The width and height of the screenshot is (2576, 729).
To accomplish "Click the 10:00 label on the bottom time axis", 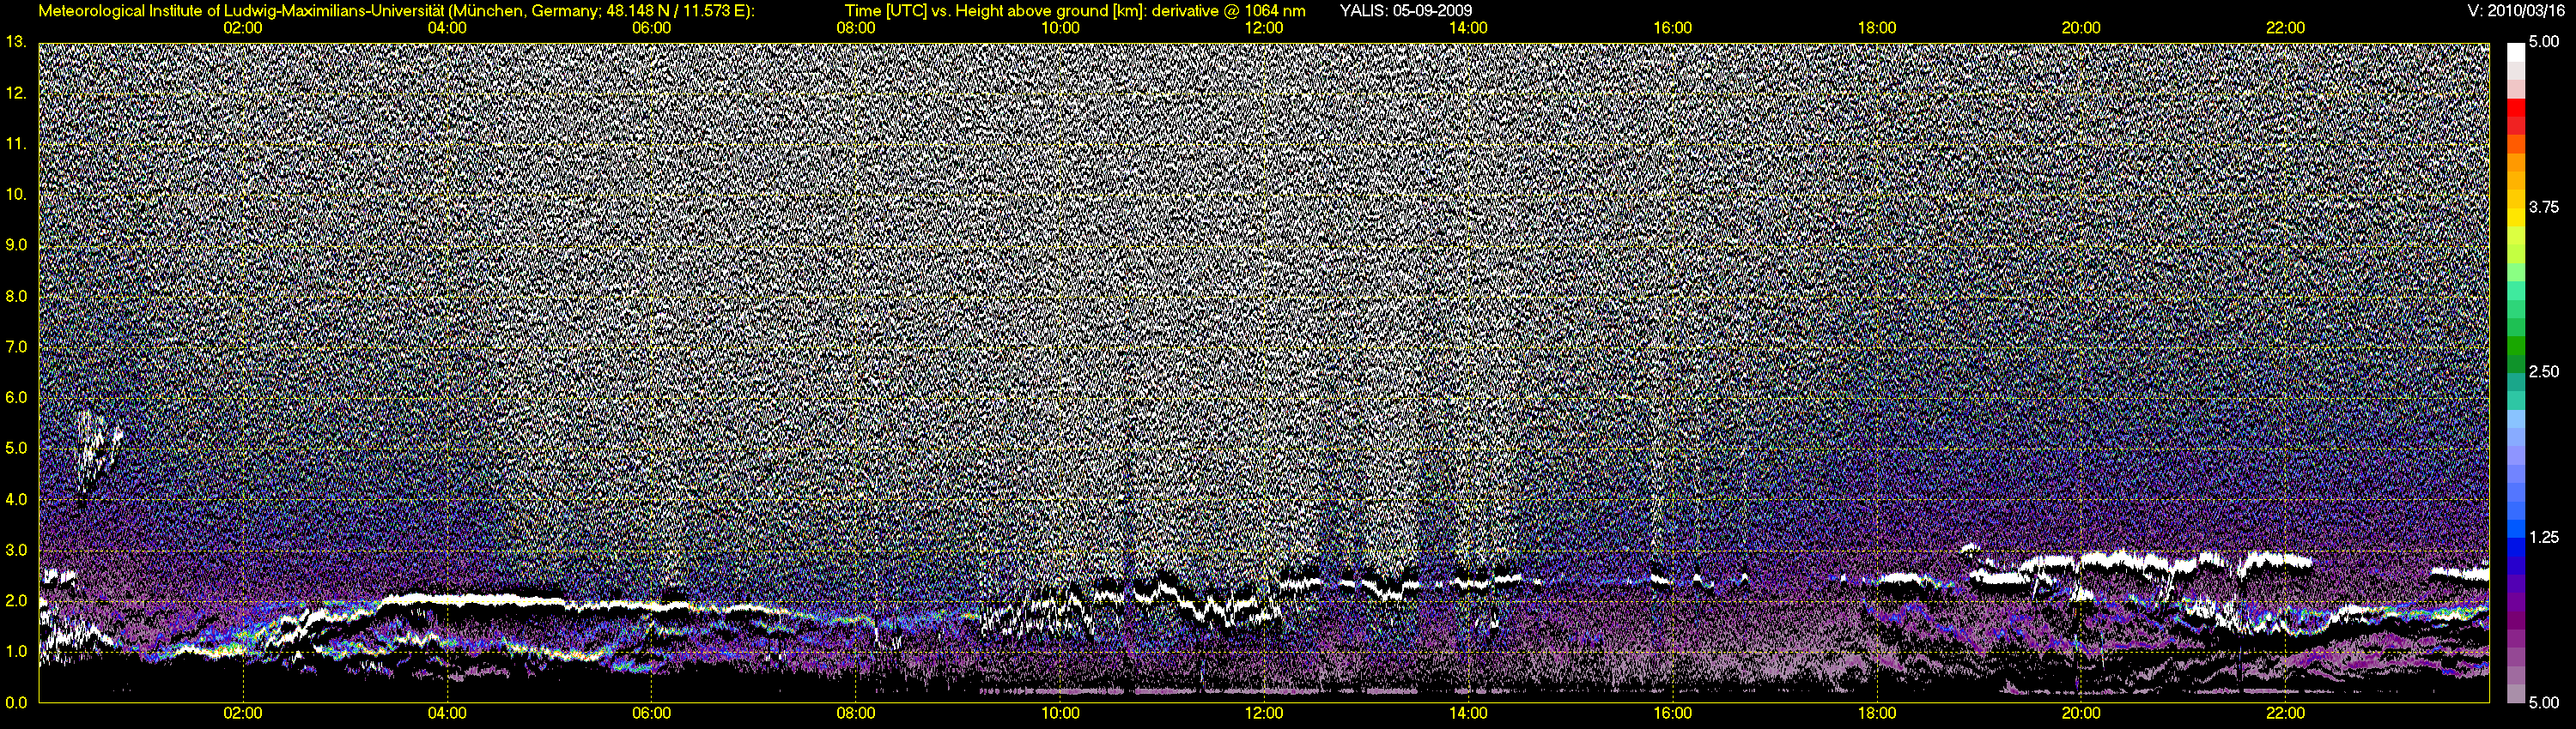I will pyautogui.click(x=1060, y=713).
